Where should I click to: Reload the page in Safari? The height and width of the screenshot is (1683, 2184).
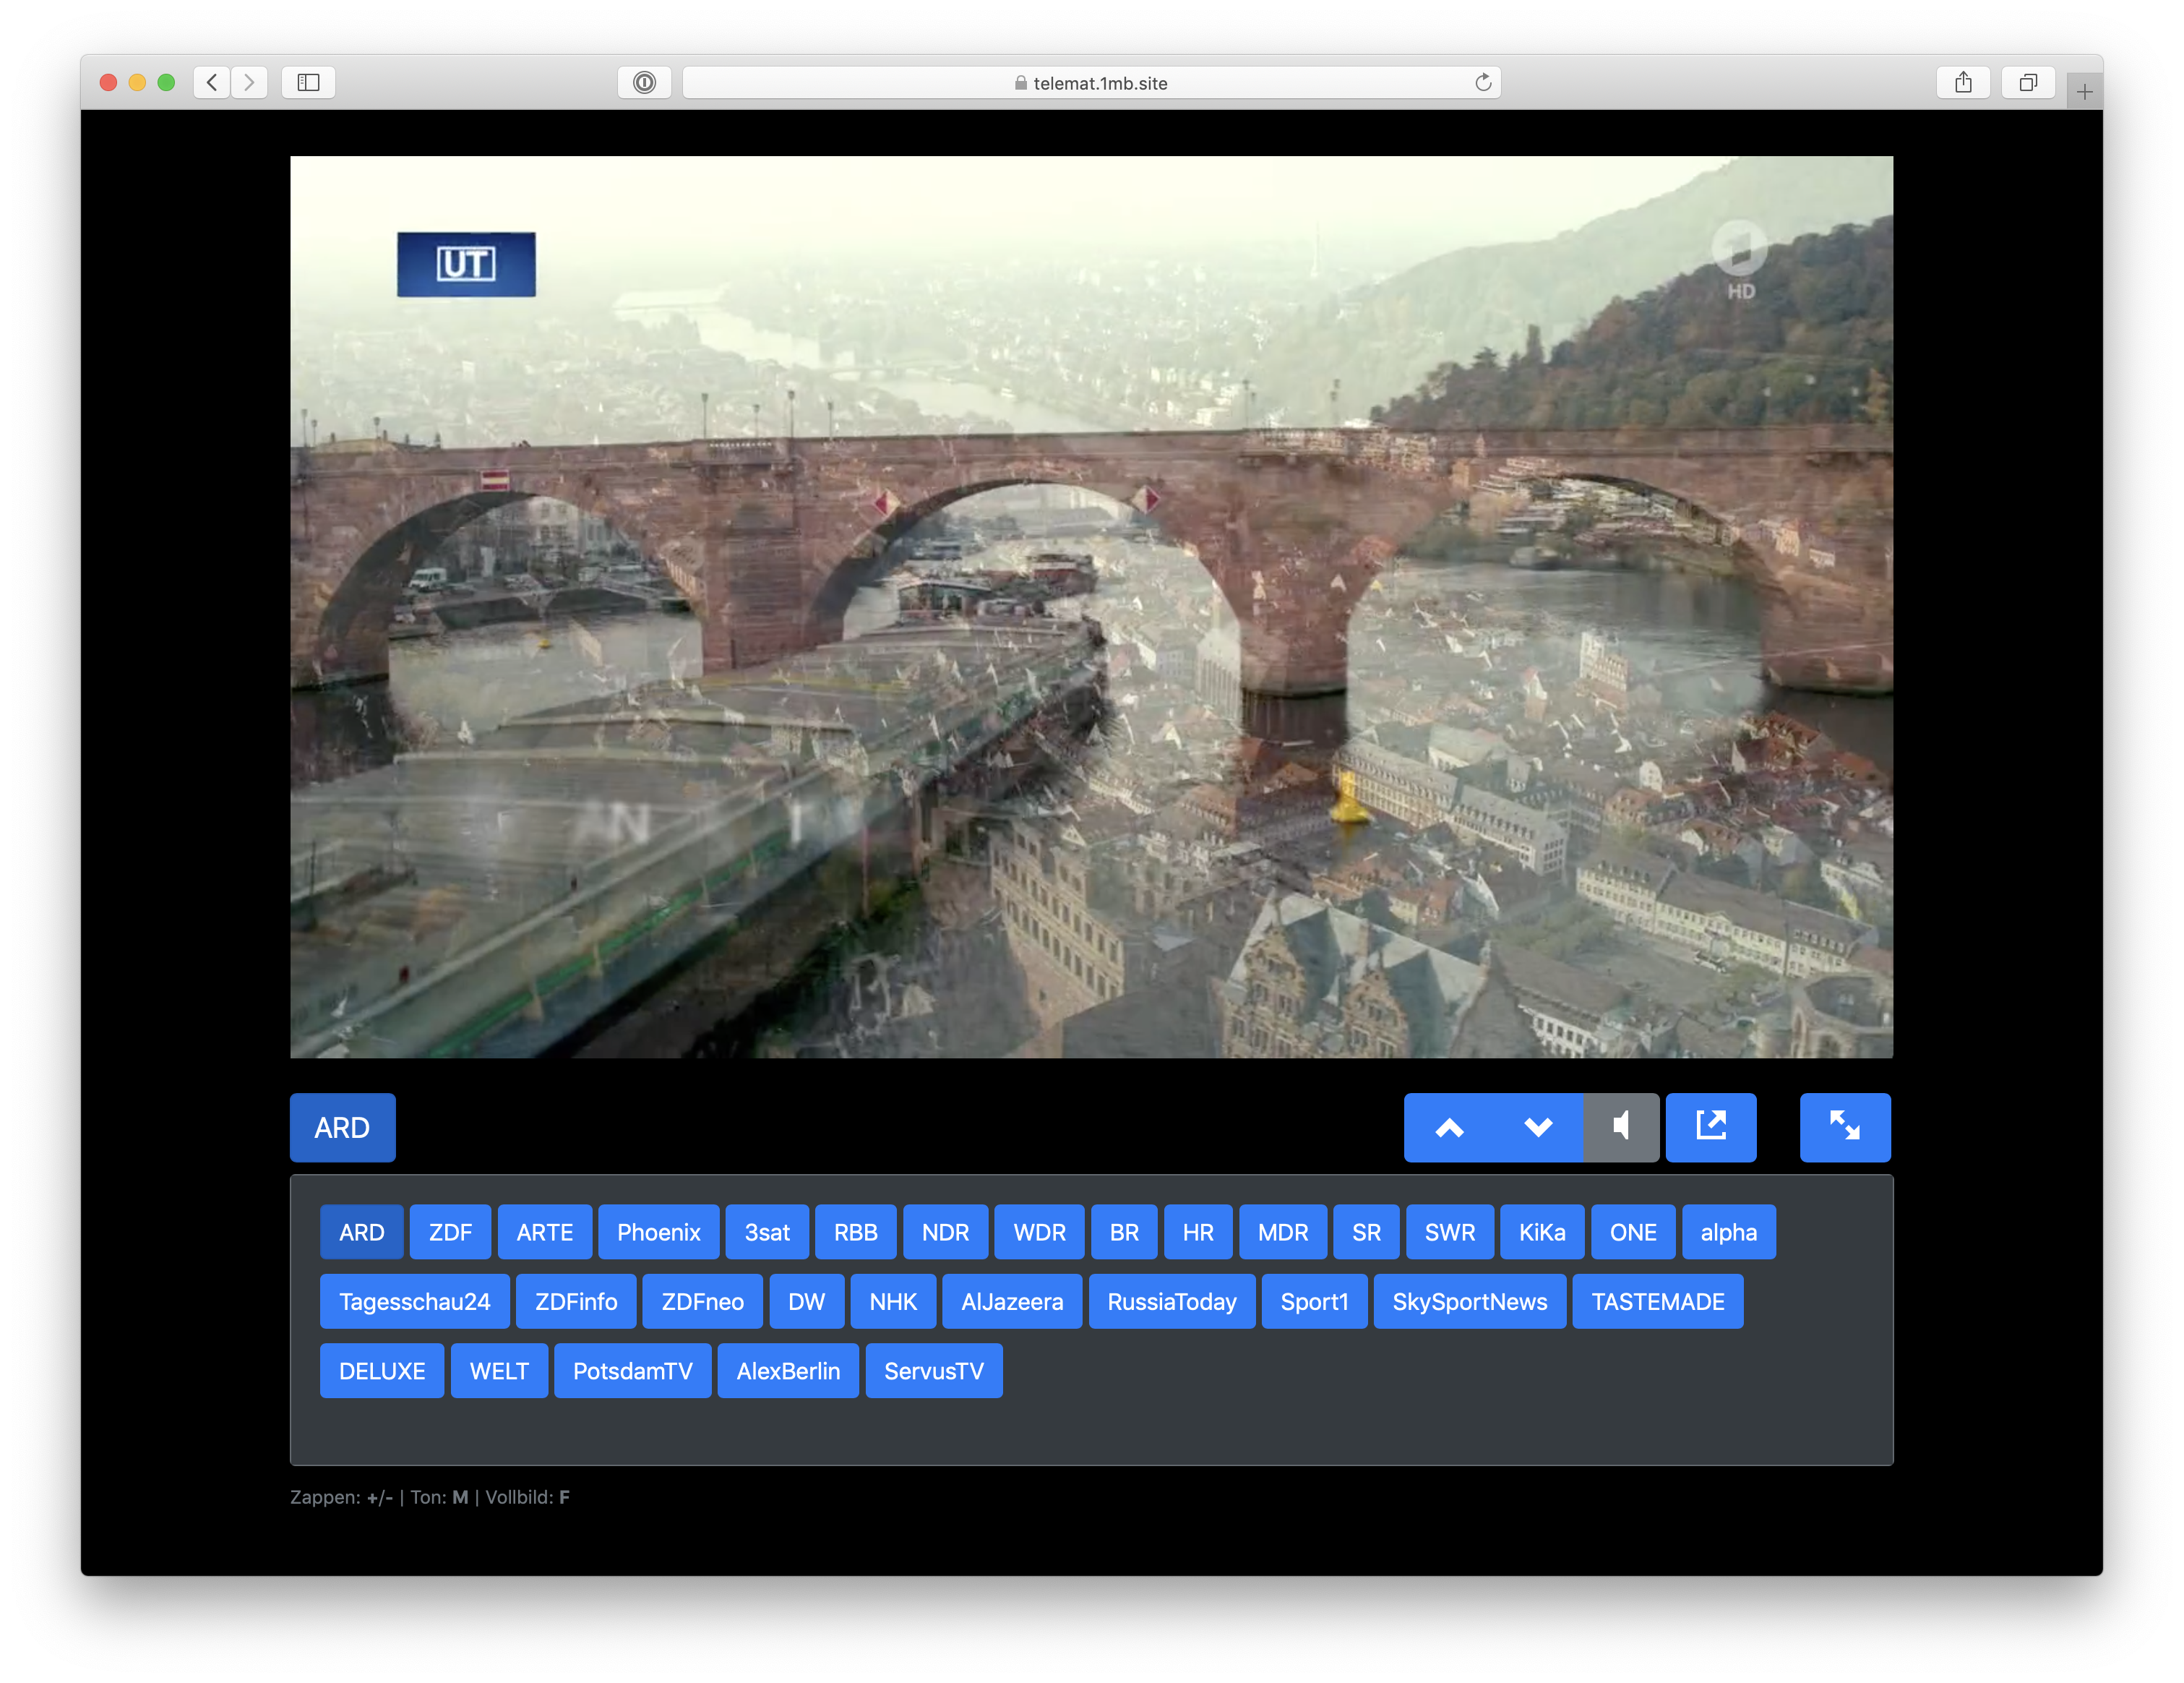click(1483, 82)
